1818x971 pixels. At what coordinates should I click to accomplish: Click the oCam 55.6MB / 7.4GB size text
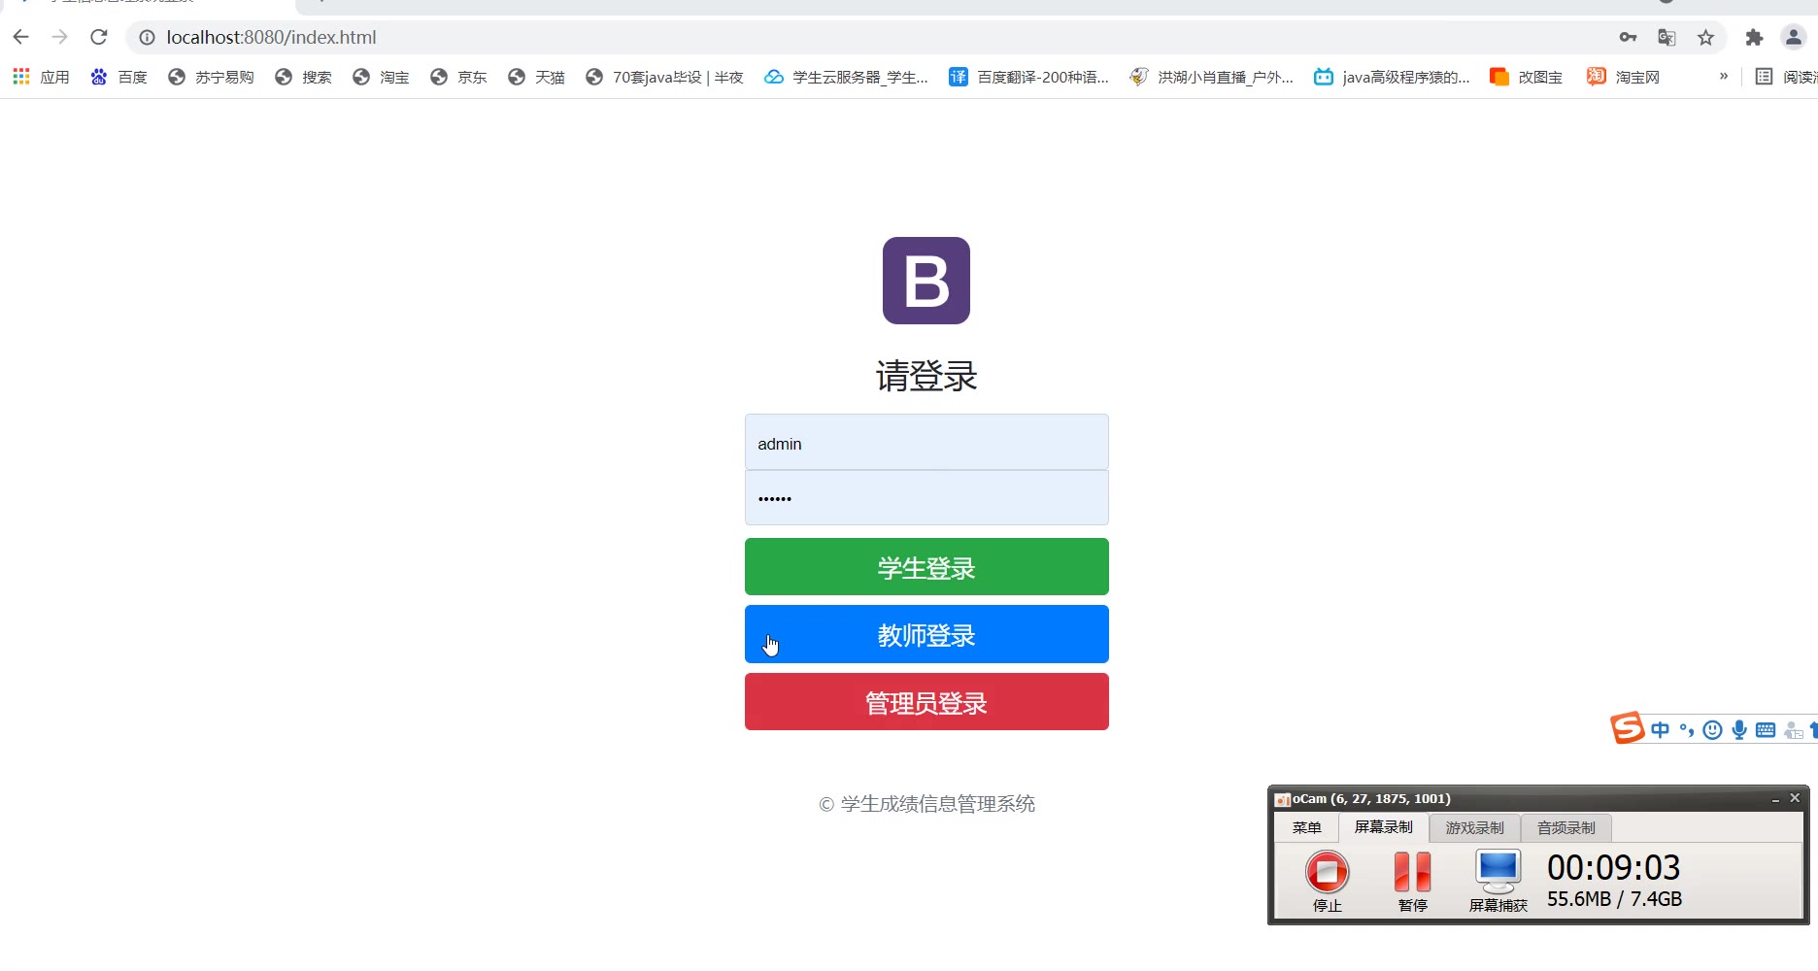[1614, 899]
